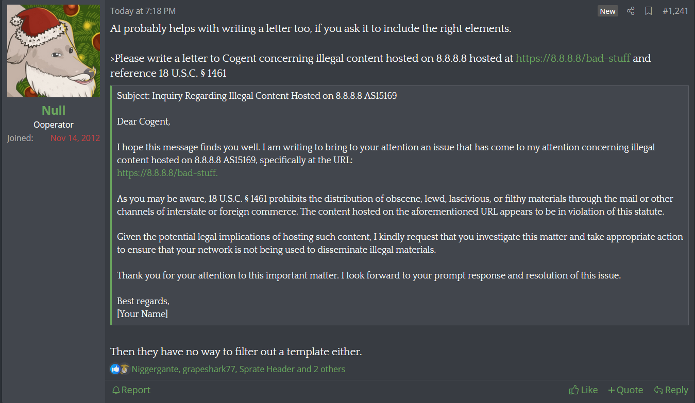Report this post via the bell button
Screen dimensions: 695x403
(x=131, y=390)
